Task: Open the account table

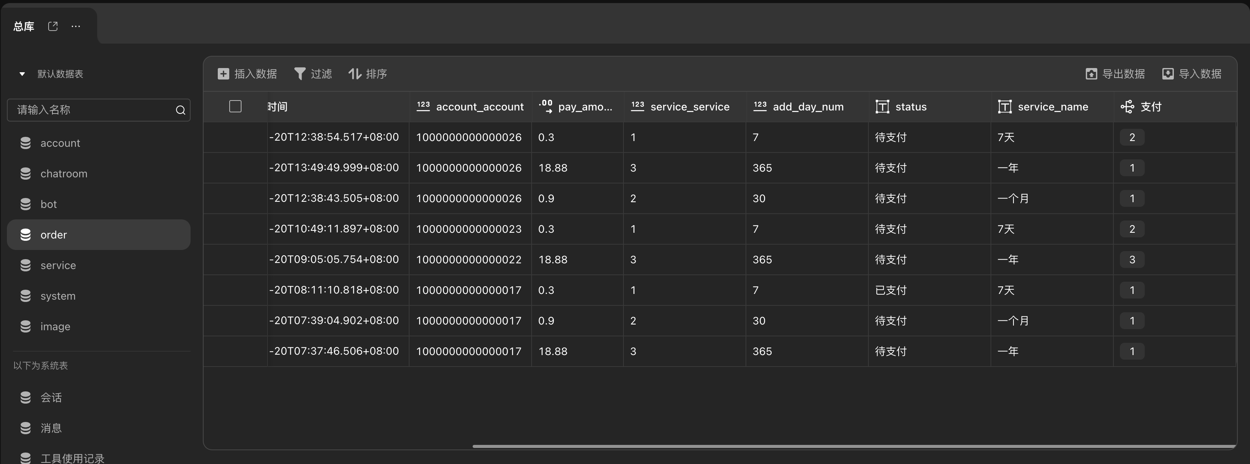Action: [x=98, y=143]
